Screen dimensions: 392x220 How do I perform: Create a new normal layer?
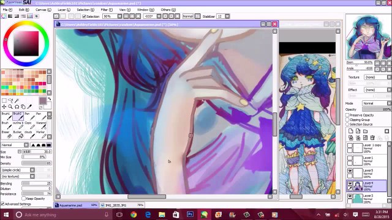[350, 131]
